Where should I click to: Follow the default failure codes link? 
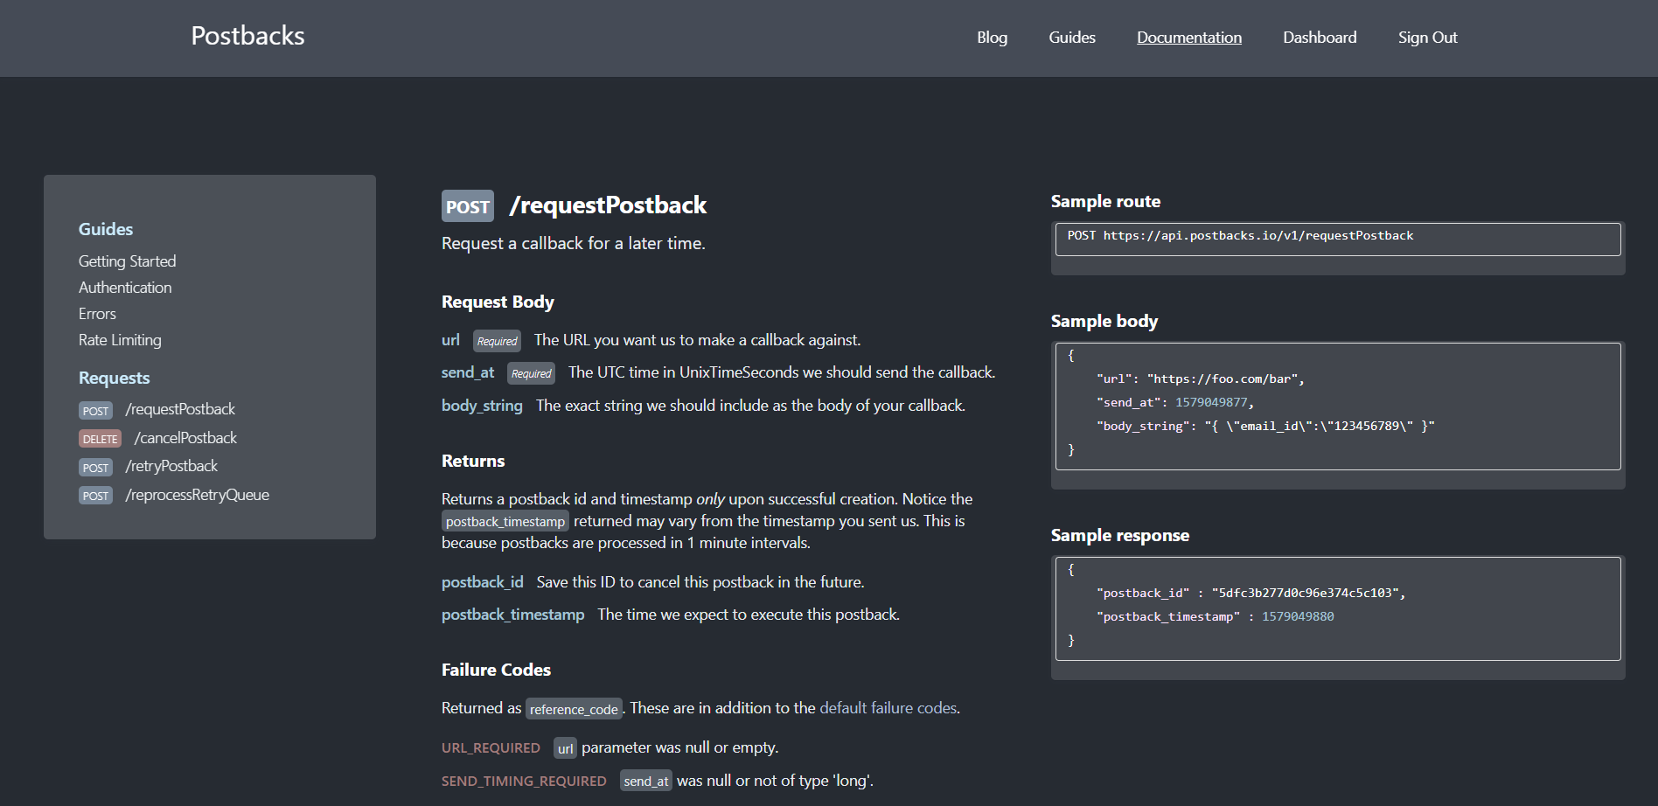[888, 708]
